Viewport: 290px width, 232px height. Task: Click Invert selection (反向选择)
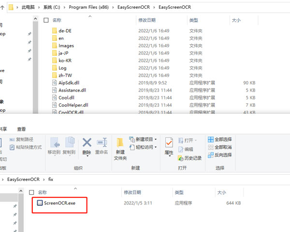(x=220, y=155)
